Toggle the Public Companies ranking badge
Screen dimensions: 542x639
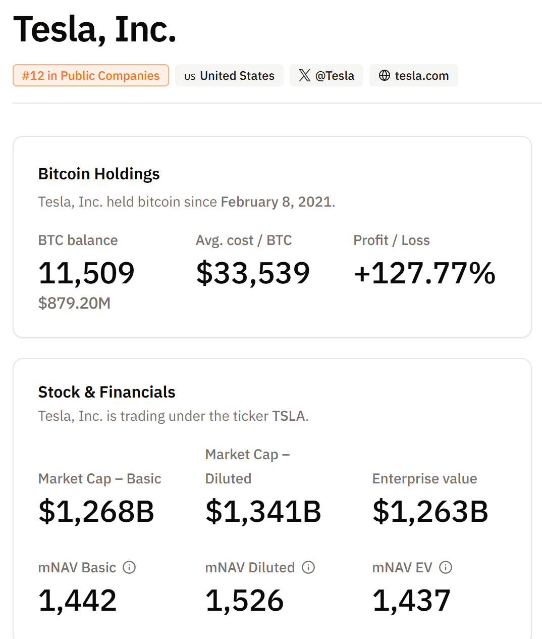pos(91,75)
